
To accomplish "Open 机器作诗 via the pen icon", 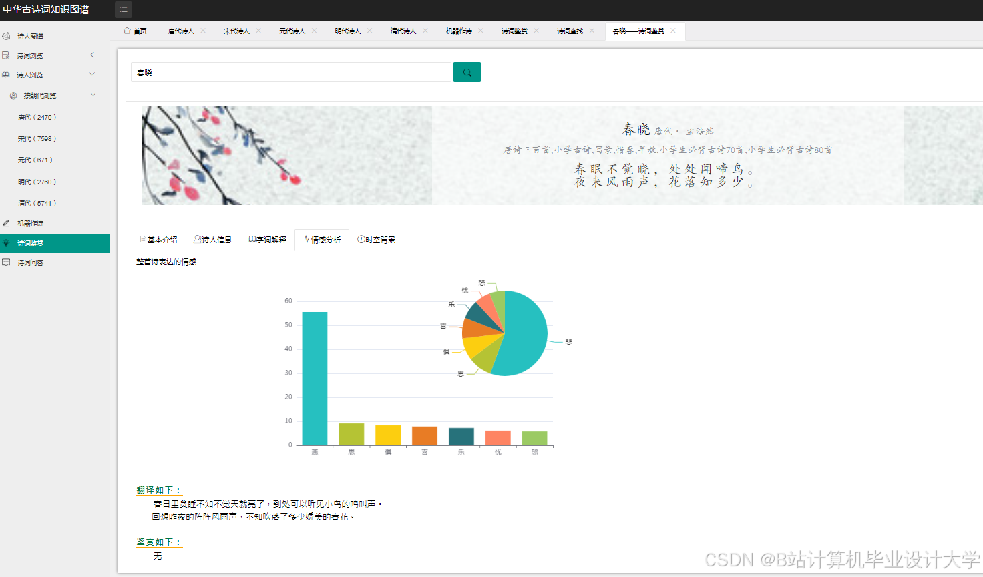I will coord(7,222).
